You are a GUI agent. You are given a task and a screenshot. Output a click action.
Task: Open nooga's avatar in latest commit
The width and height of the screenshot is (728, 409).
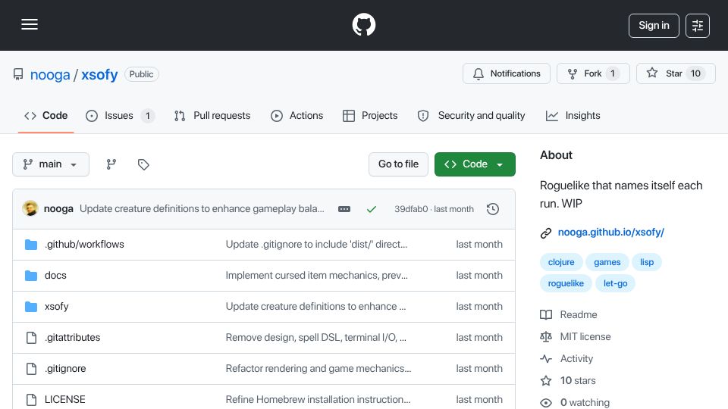(30, 209)
